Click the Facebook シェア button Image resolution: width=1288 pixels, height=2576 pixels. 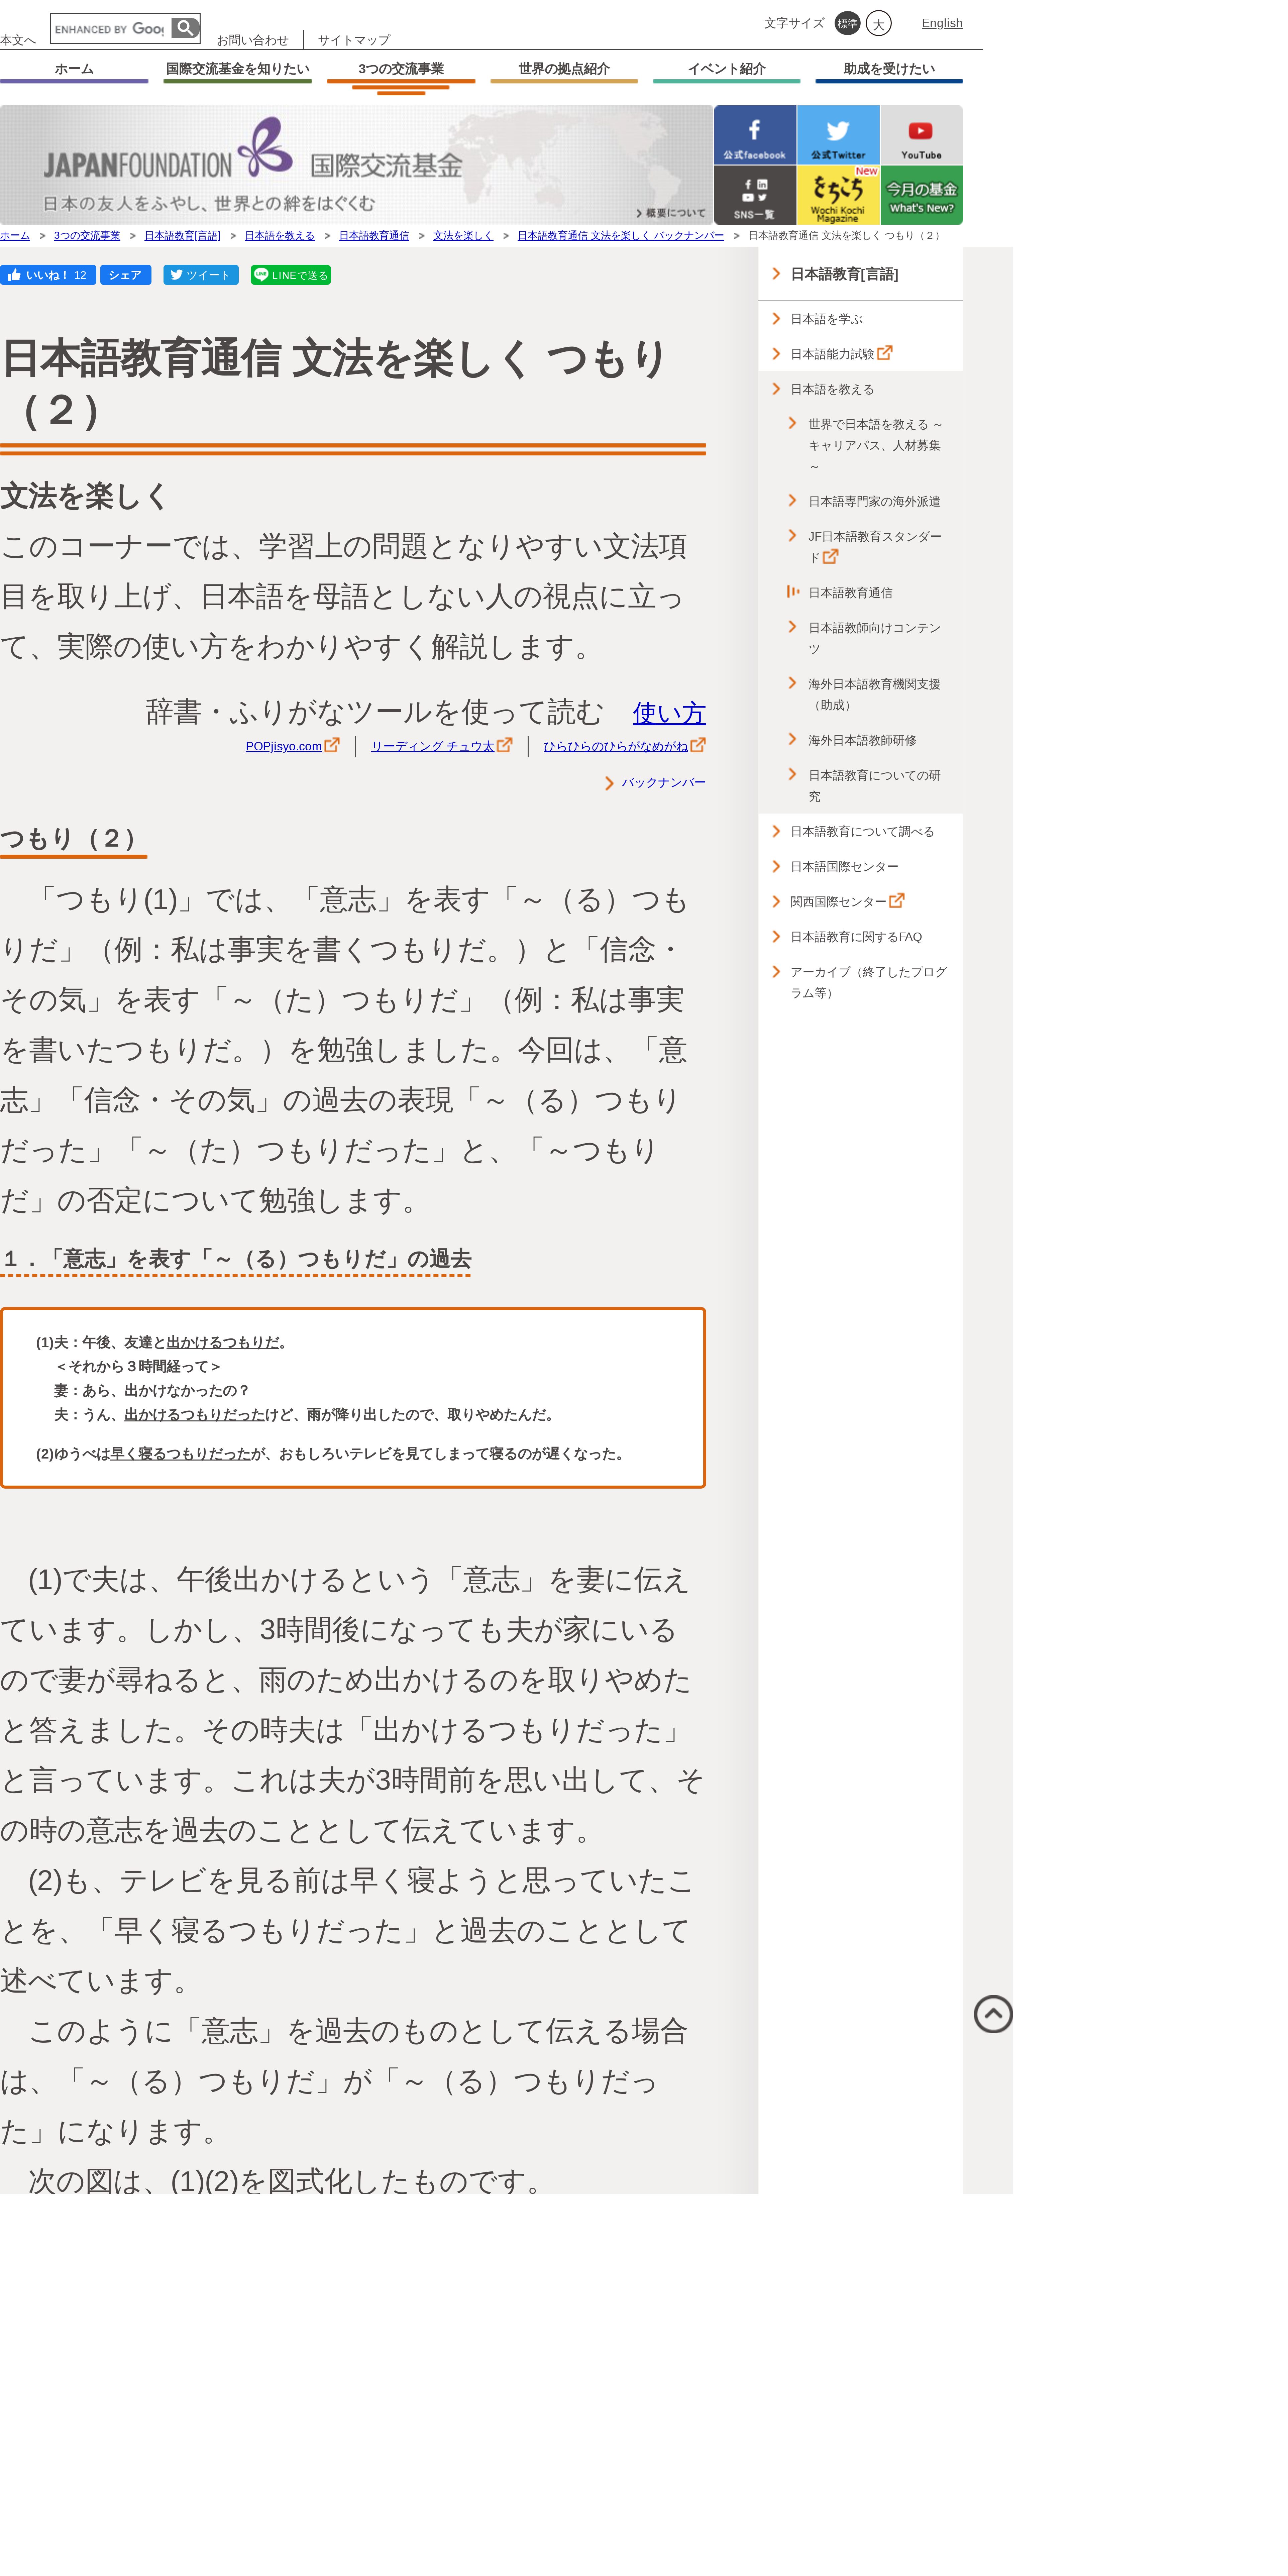pyautogui.click(x=125, y=275)
